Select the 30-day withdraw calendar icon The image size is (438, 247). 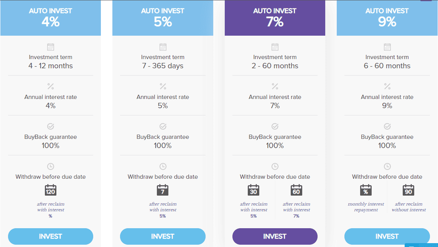pos(254,190)
